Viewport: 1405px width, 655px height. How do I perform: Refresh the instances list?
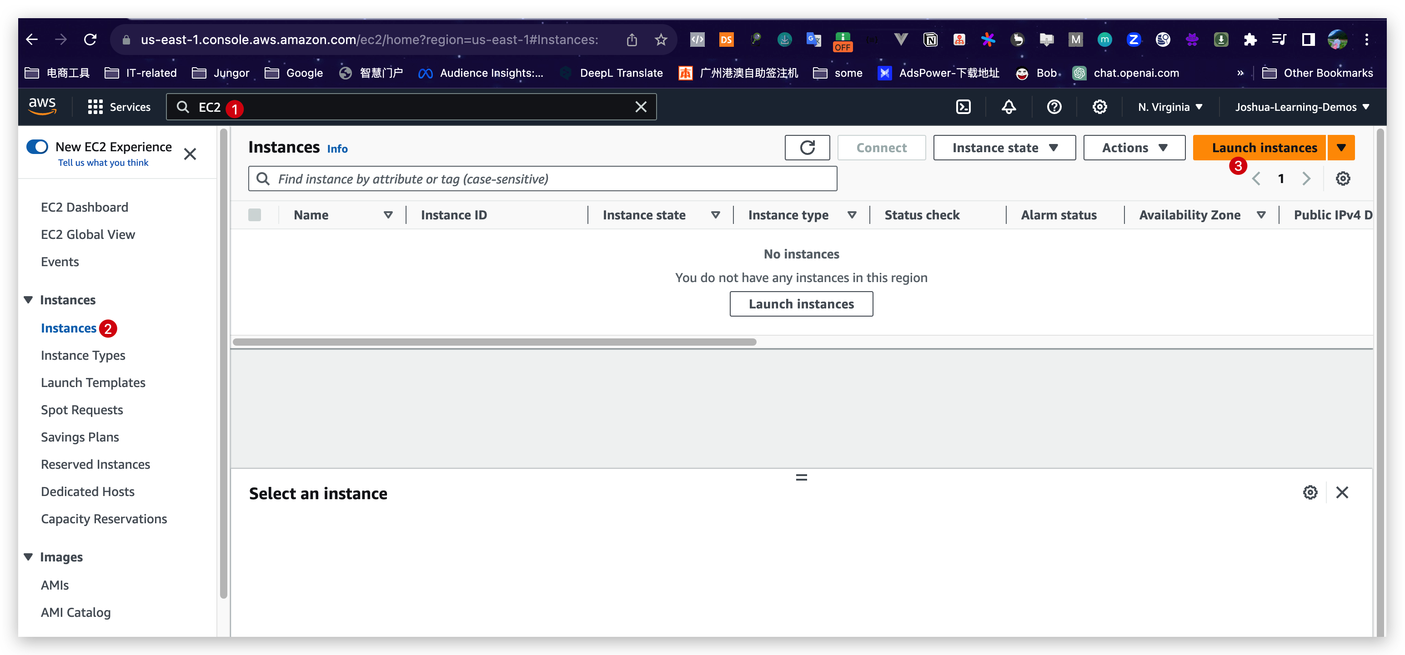[x=807, y=147]
